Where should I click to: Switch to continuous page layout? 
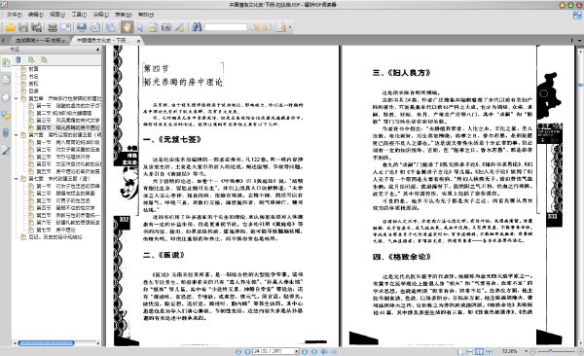click(470, 351)
